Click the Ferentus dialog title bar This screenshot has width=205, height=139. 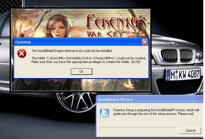click(x=77, y=42)
